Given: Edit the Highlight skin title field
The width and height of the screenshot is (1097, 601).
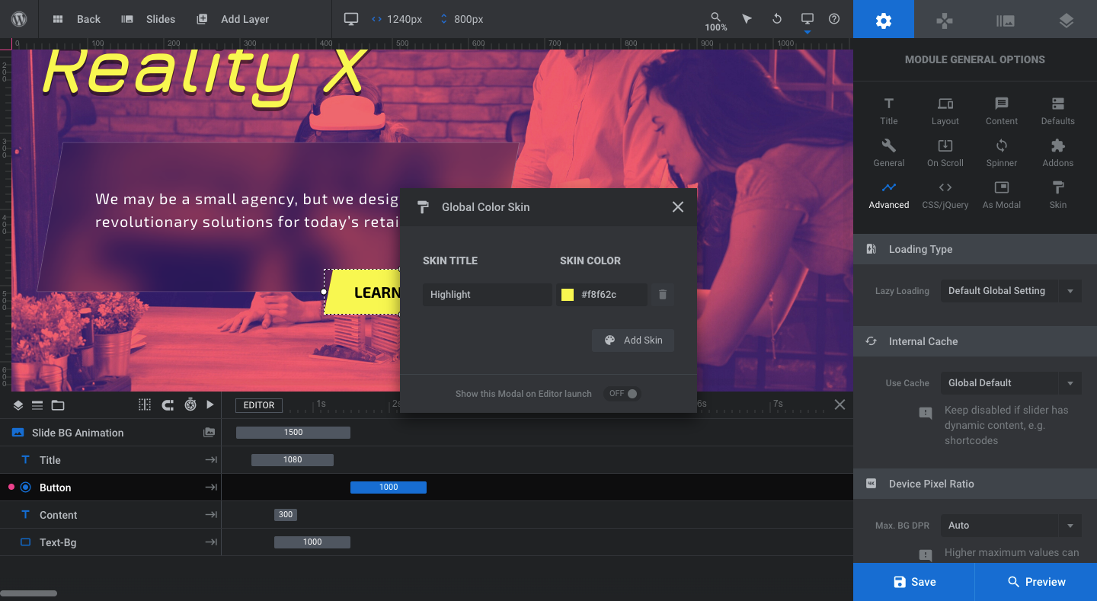Looking at the screenshot, I should point(488,295).
